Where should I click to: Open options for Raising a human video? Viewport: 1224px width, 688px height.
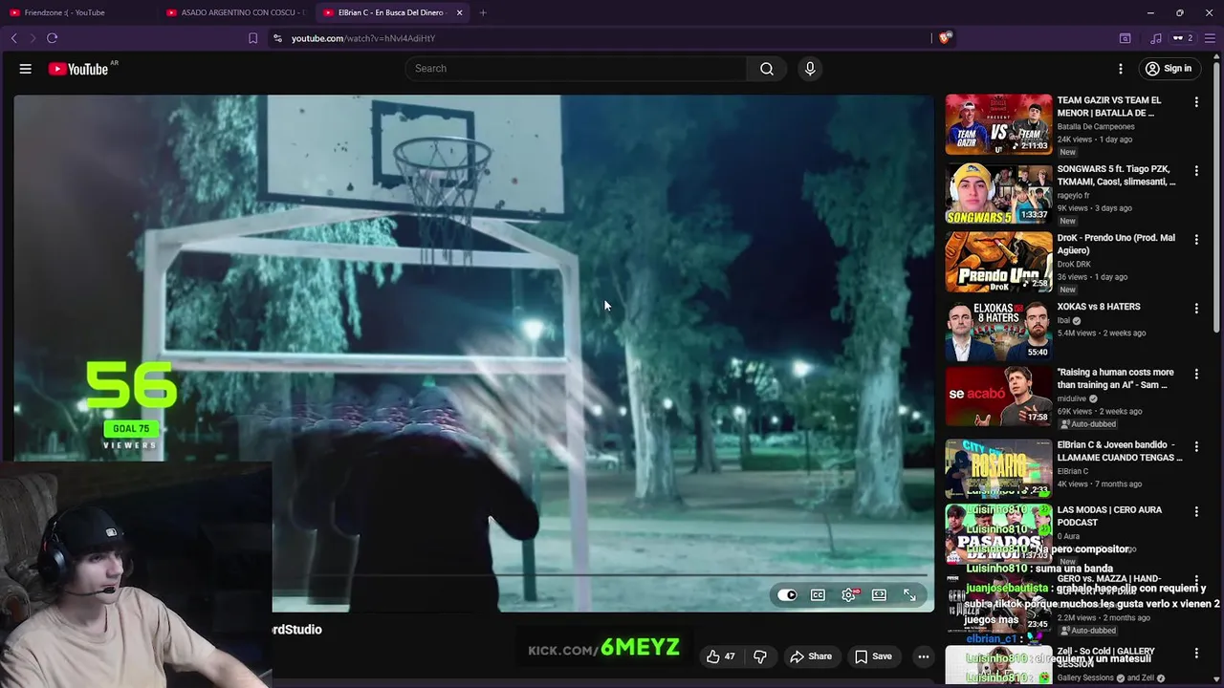coord(1196,375)
